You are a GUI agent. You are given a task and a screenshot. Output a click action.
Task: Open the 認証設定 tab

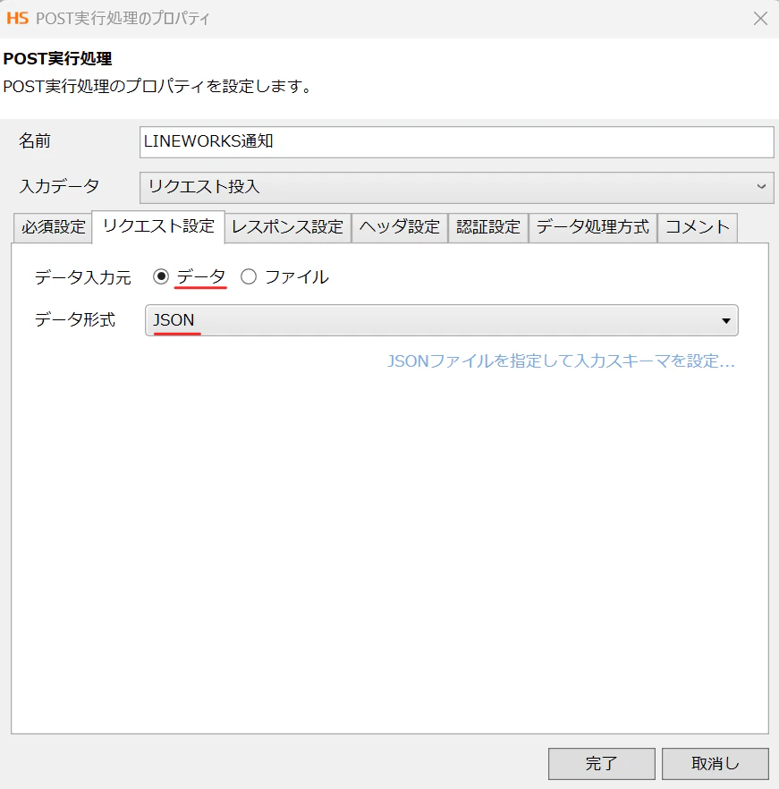tap(487, 227)
